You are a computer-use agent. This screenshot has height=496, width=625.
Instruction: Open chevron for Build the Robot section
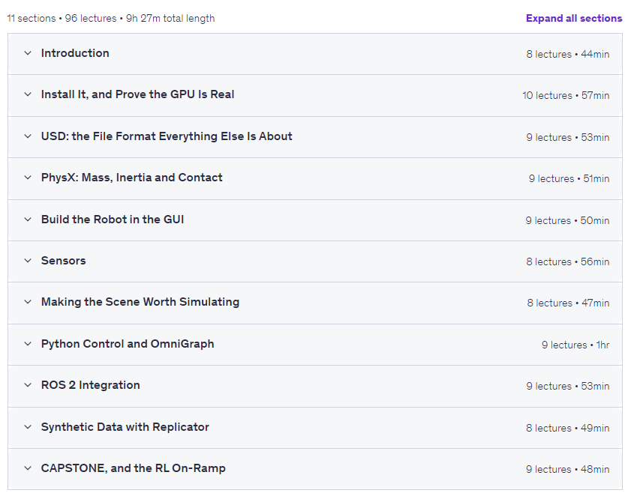pyautogui.click(x=28, y=220)
